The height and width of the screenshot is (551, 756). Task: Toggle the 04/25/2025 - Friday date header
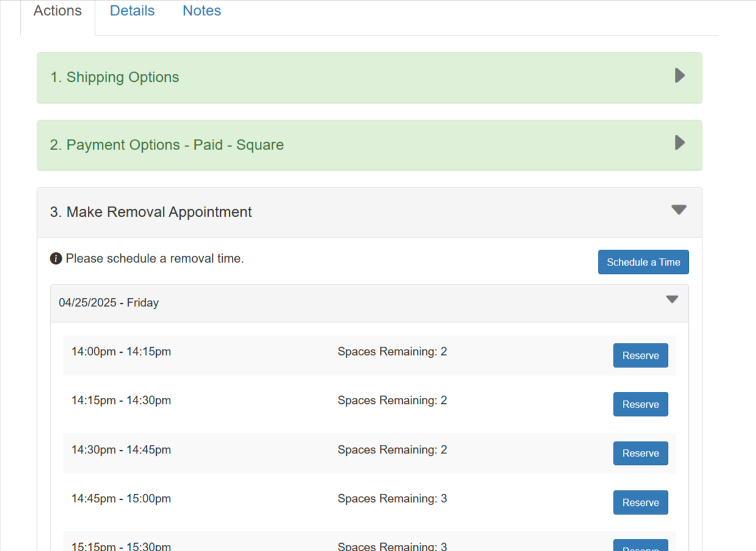coord(109,303)
